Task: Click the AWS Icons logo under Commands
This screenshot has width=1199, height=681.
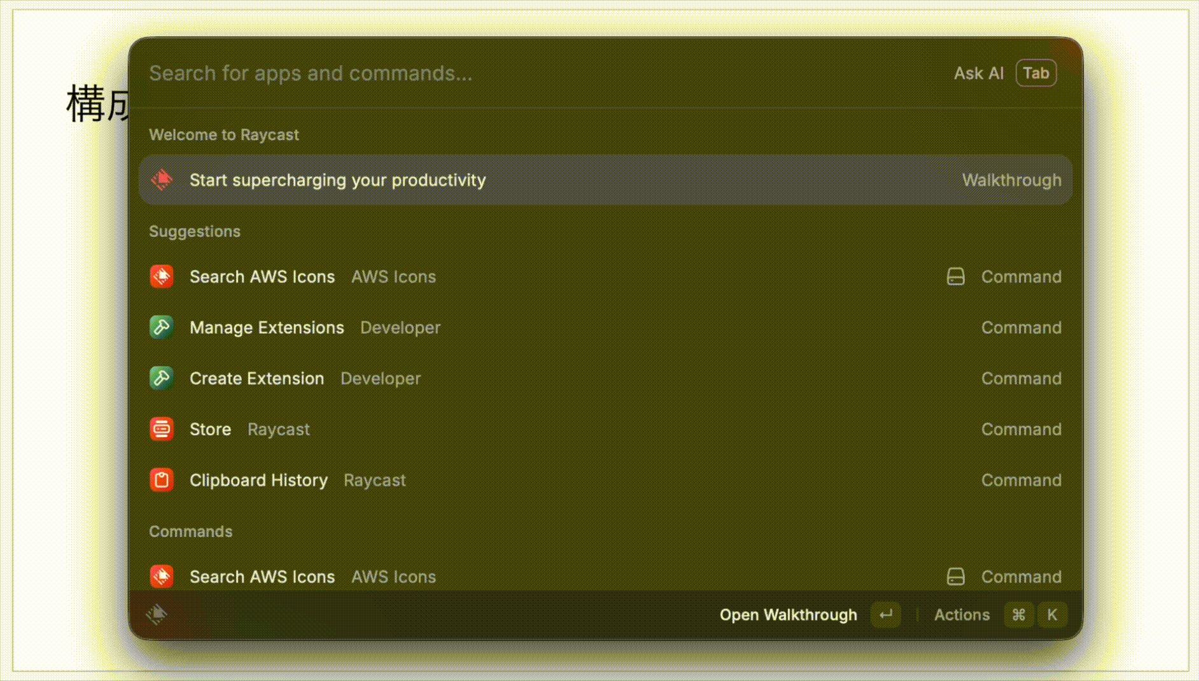Action: coord(162,577)
